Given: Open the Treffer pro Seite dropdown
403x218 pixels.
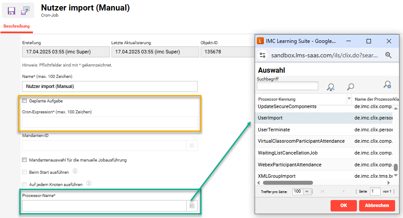Looking at the screenshot, I should point(302,192).
